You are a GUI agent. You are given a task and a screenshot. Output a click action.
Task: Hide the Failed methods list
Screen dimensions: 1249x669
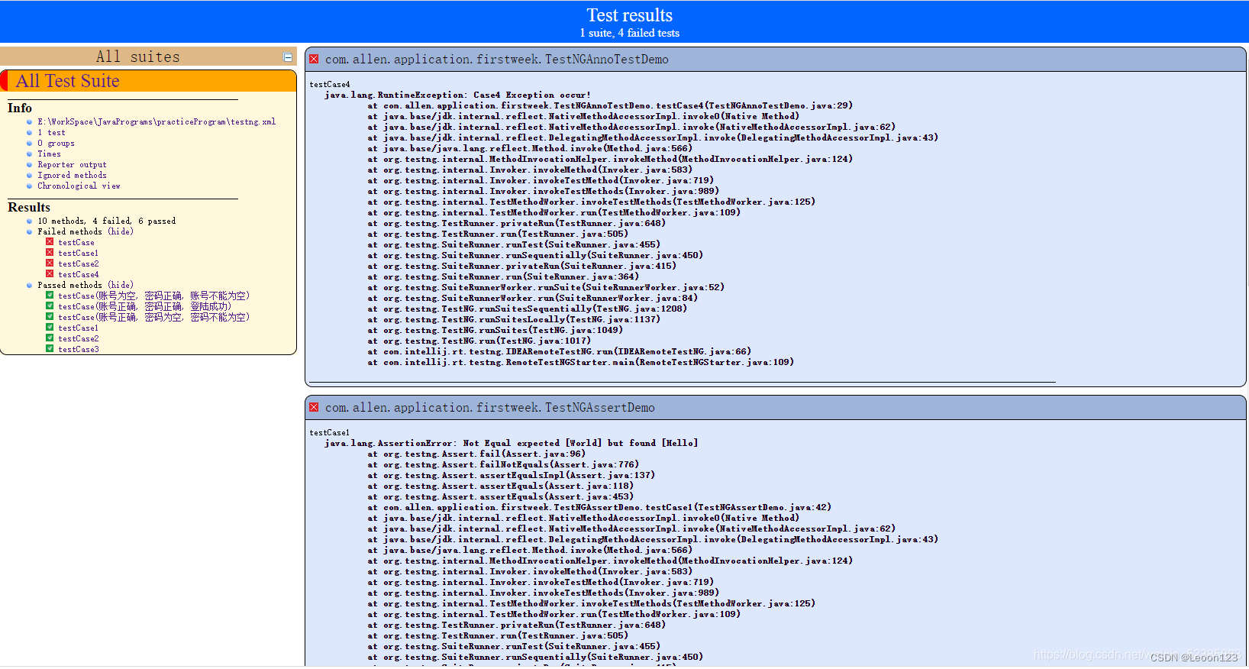121,231
